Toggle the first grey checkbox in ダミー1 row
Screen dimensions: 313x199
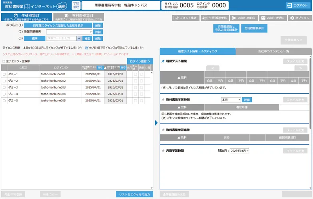pyautogui.click(x=136, y=74)
